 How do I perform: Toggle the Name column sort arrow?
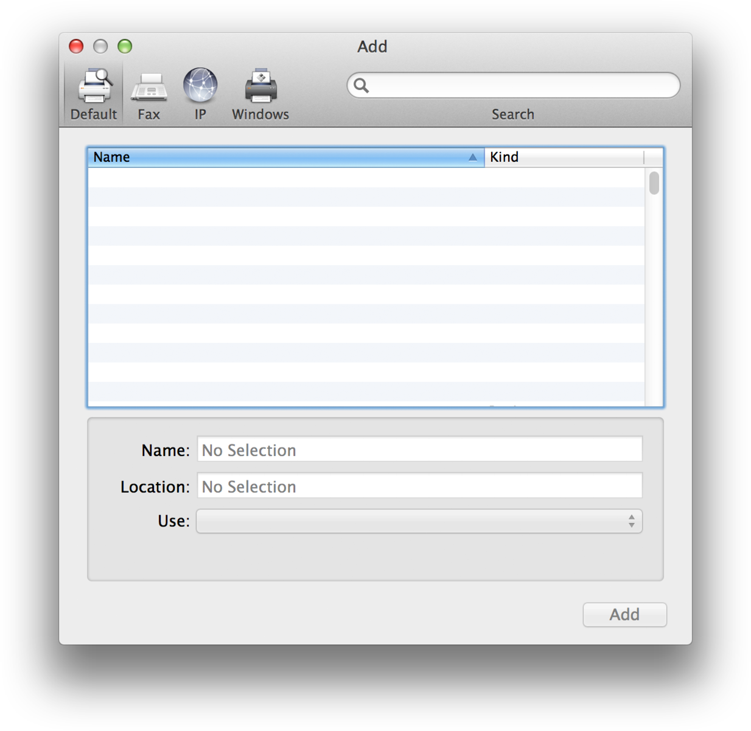pyautogui.click(x=473, y=158)
